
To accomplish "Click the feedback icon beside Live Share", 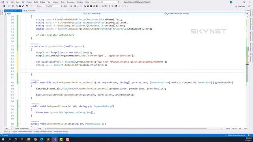I will tap(249, 6).
